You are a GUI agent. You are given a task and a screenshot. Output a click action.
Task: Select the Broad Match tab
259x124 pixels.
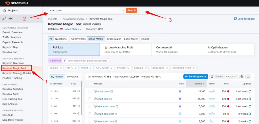pos(96,39)
